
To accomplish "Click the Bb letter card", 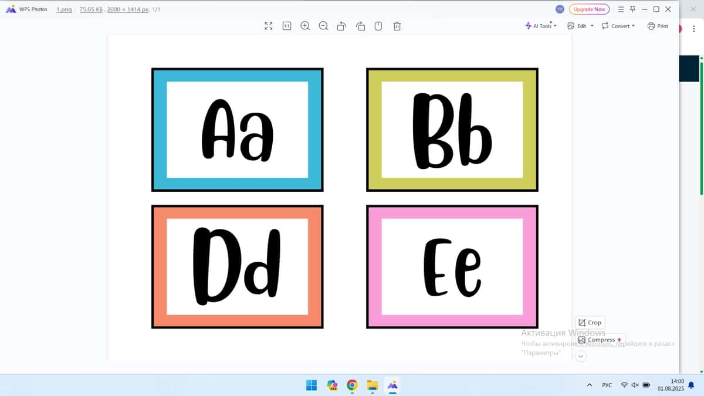I will tap(452, 130).
